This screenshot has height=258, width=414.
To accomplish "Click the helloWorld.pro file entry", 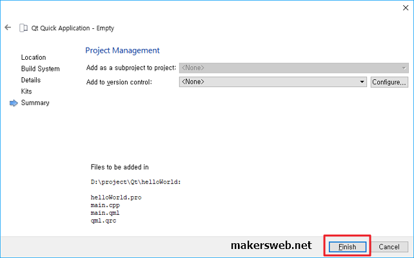I will click(116, 198).
